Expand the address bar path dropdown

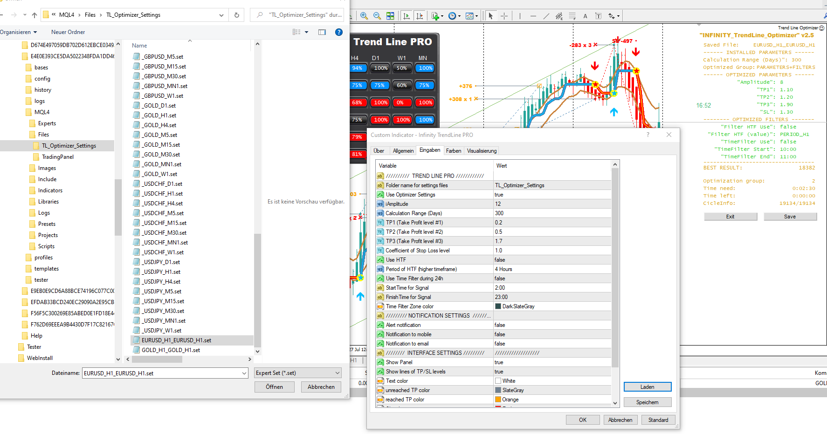[221, 15]
